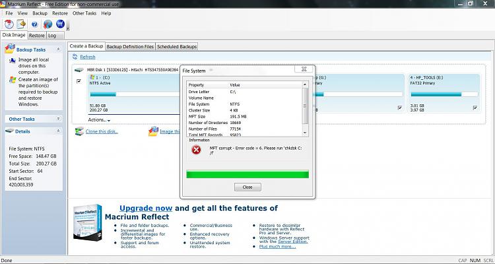Click the backup definition file toolbar icon
This screenshot has height=264, width=495.
pos(22,24)
